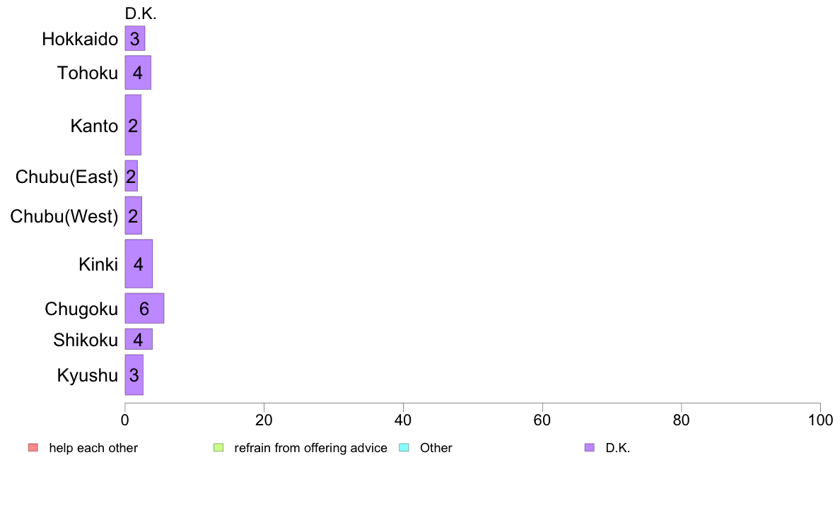
Task: Click the Chugoku region axis label
Action: click(x=81, y=309)
